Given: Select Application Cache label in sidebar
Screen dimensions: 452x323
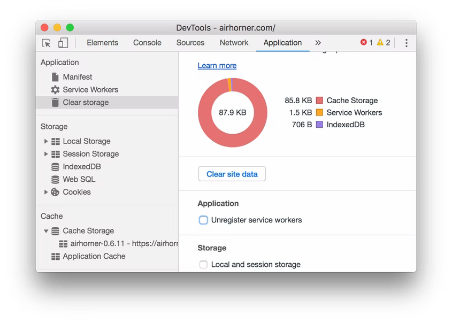Looking at the screenshot, I should [x=94, y=256].
